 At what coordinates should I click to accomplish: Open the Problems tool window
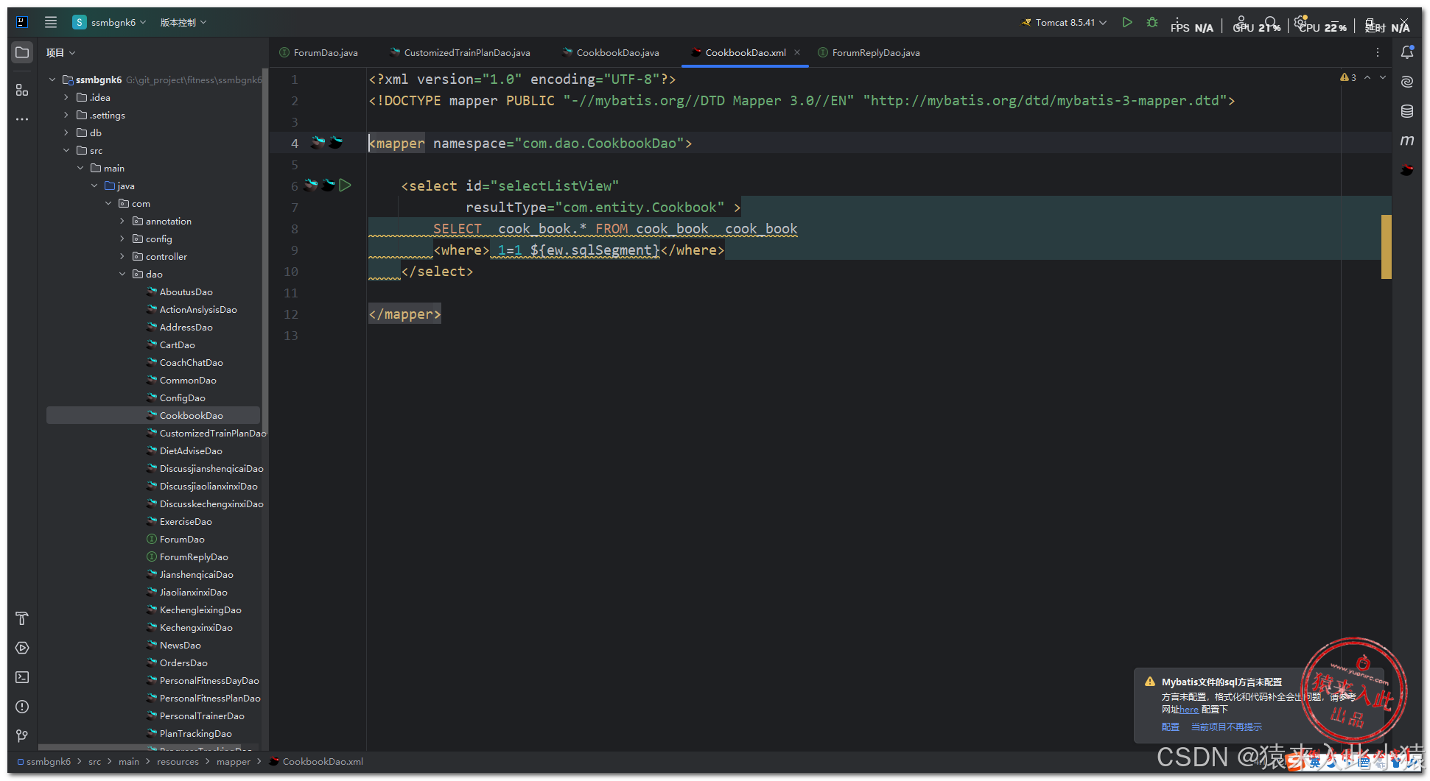click(x=22, y=707)
